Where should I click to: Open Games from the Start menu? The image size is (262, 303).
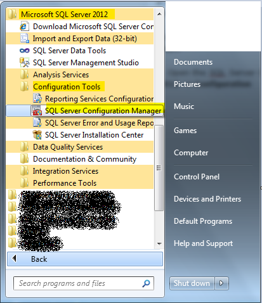[185, 131]
